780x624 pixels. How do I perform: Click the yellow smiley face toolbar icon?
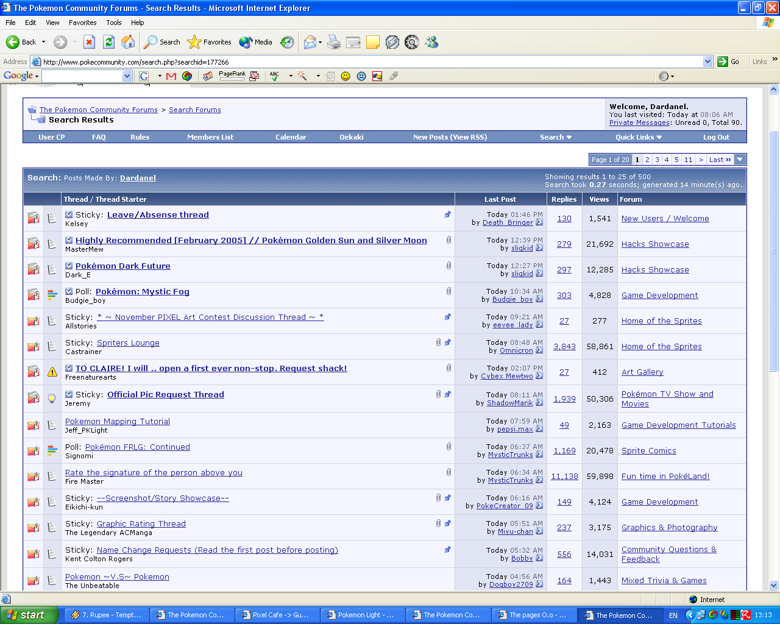point(346,76)
